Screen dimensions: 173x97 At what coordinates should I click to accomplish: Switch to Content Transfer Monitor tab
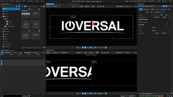pyautogui.click(x=73, y=4)
